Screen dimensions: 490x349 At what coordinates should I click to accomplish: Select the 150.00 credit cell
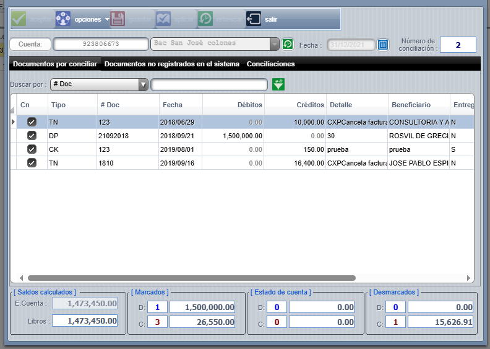click(295, 149)
